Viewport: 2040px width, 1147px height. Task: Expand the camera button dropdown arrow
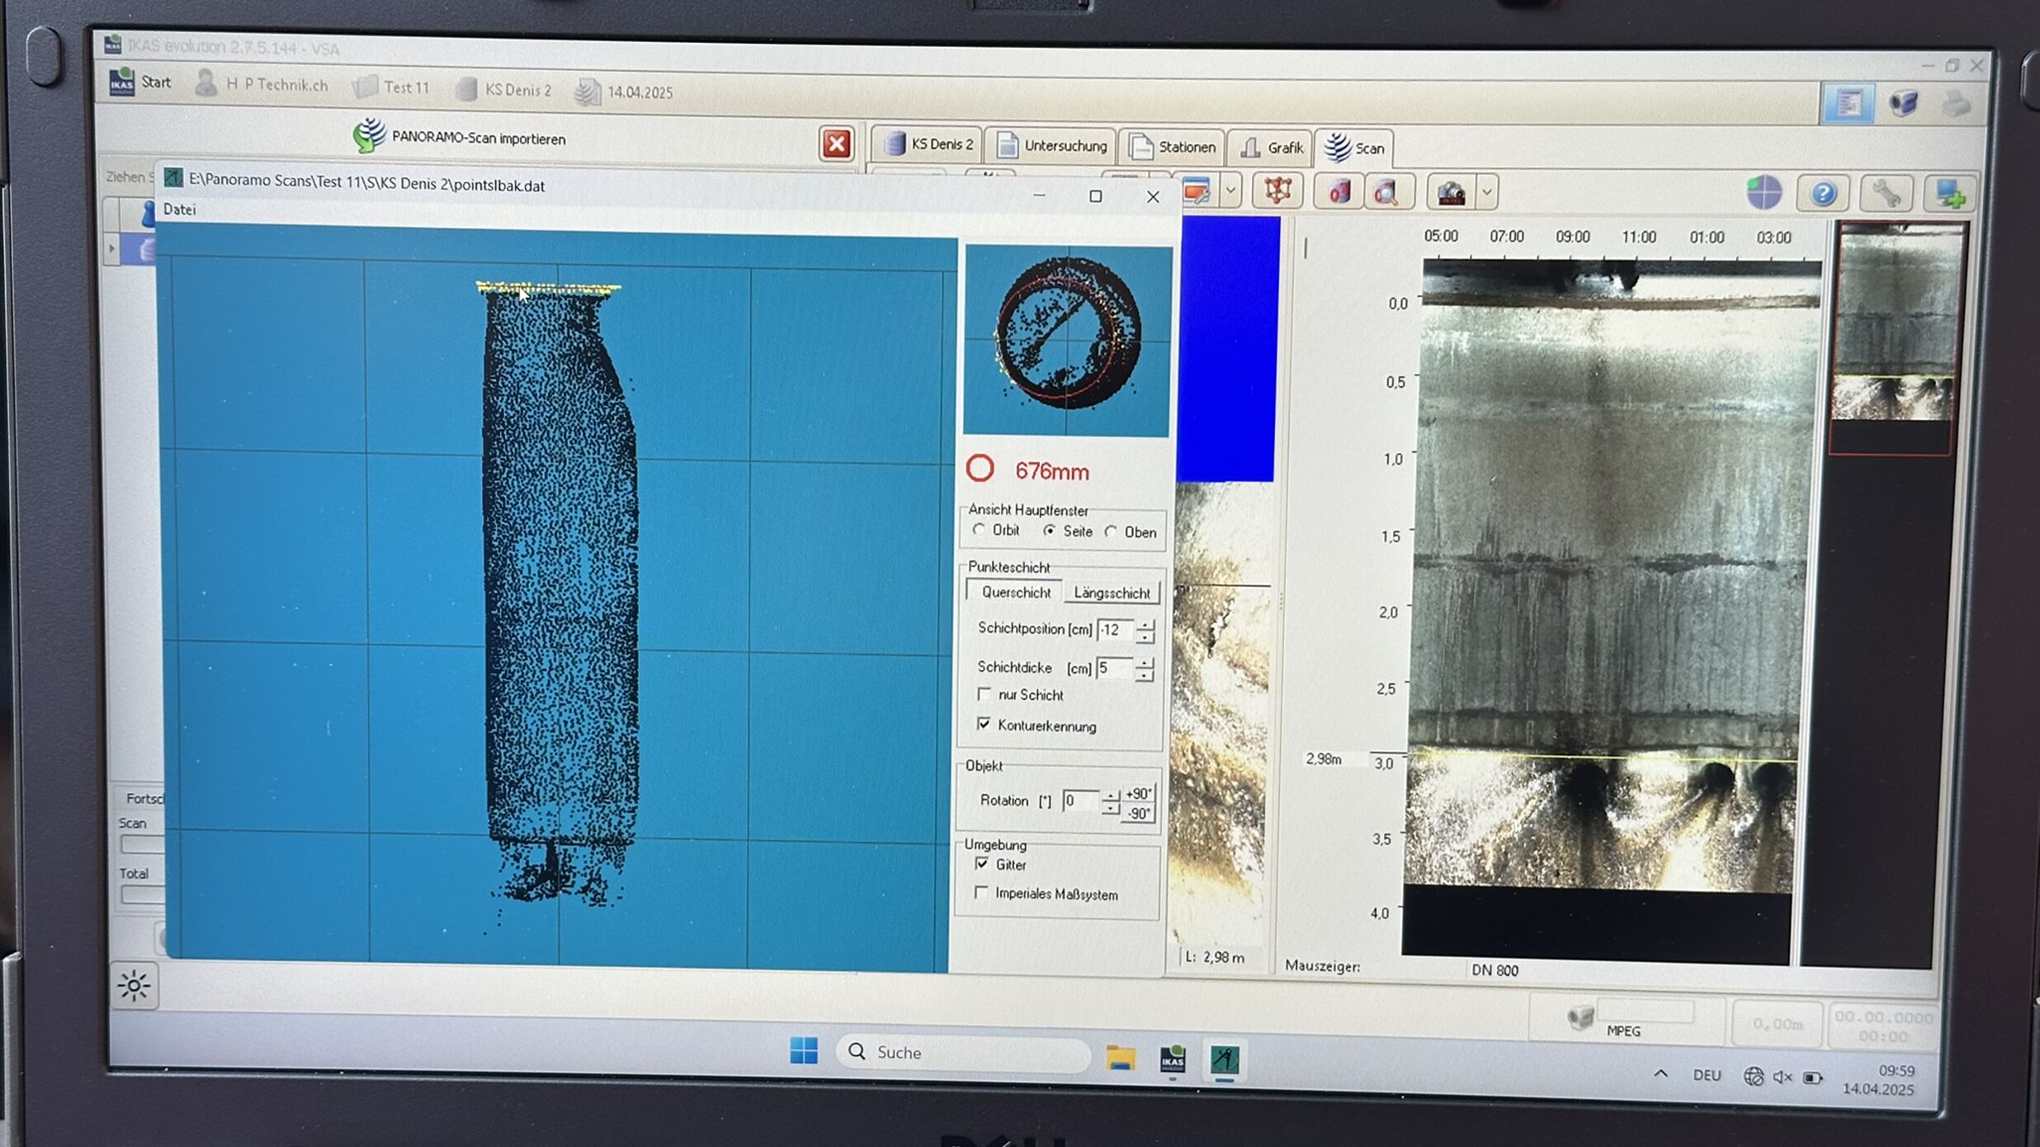point(1487,193)
